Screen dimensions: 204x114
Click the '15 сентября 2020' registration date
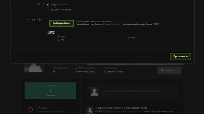click(85, 72)
